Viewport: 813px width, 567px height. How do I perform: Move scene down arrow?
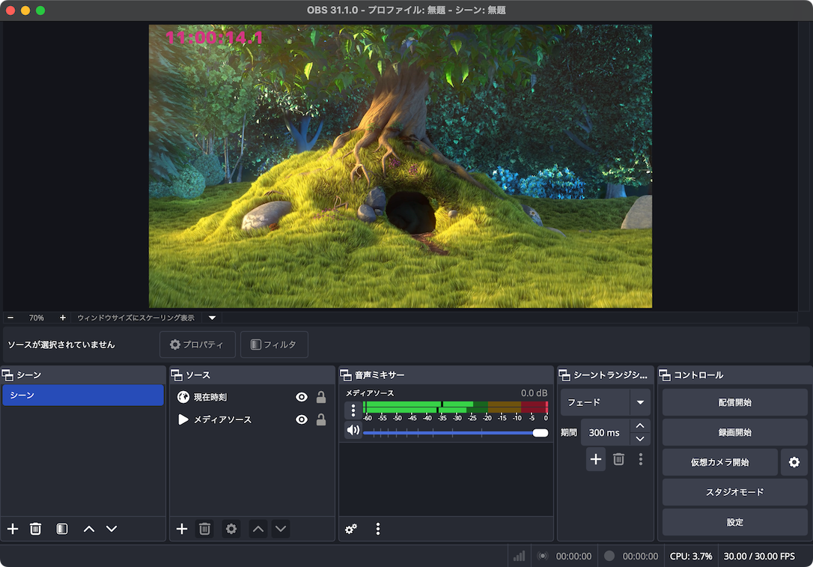pyautogui.click(x=112, y=529)
